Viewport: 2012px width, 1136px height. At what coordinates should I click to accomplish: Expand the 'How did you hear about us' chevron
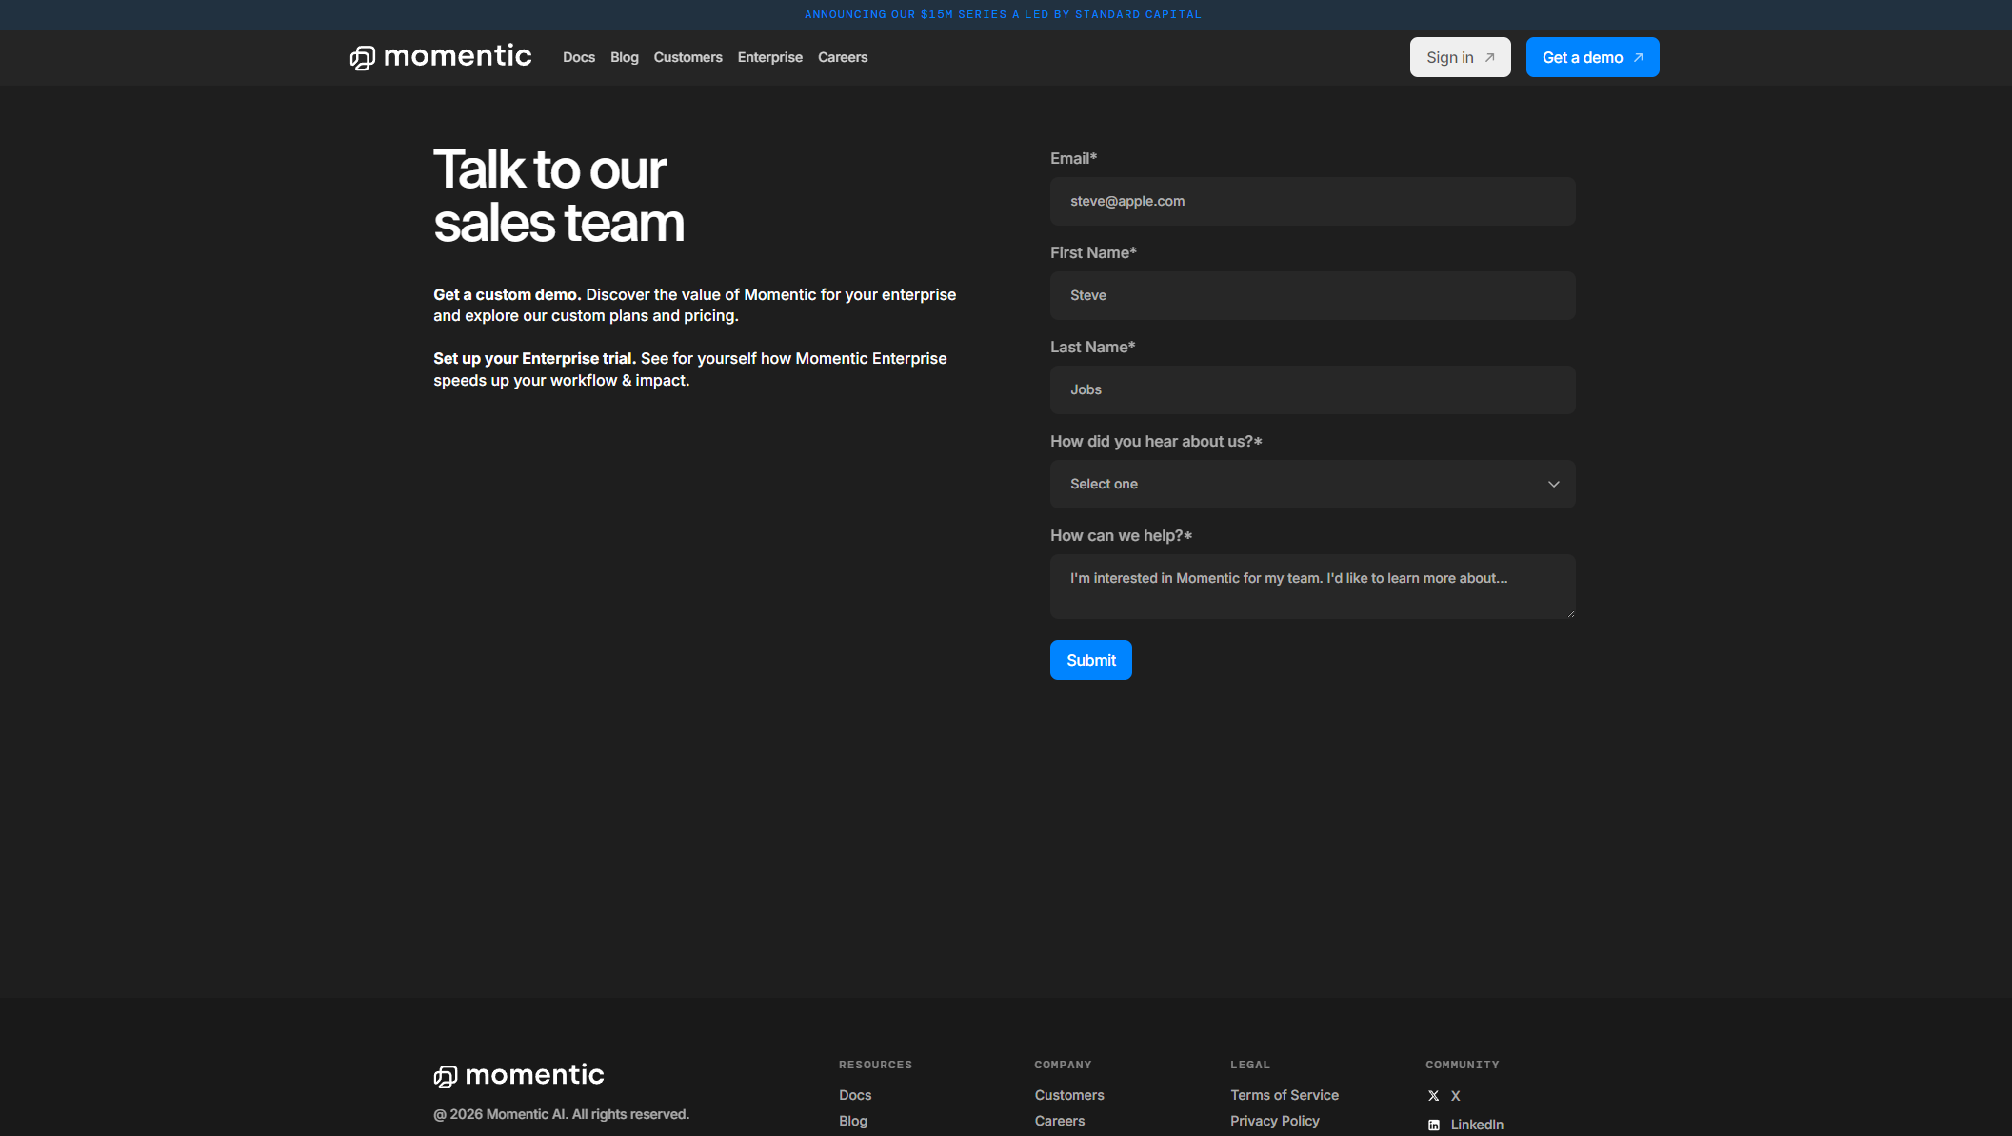1553,485
